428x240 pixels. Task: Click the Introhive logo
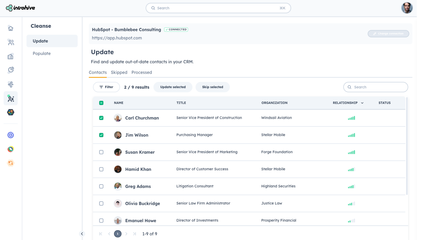pyautogui.click(x=21, y=8)
